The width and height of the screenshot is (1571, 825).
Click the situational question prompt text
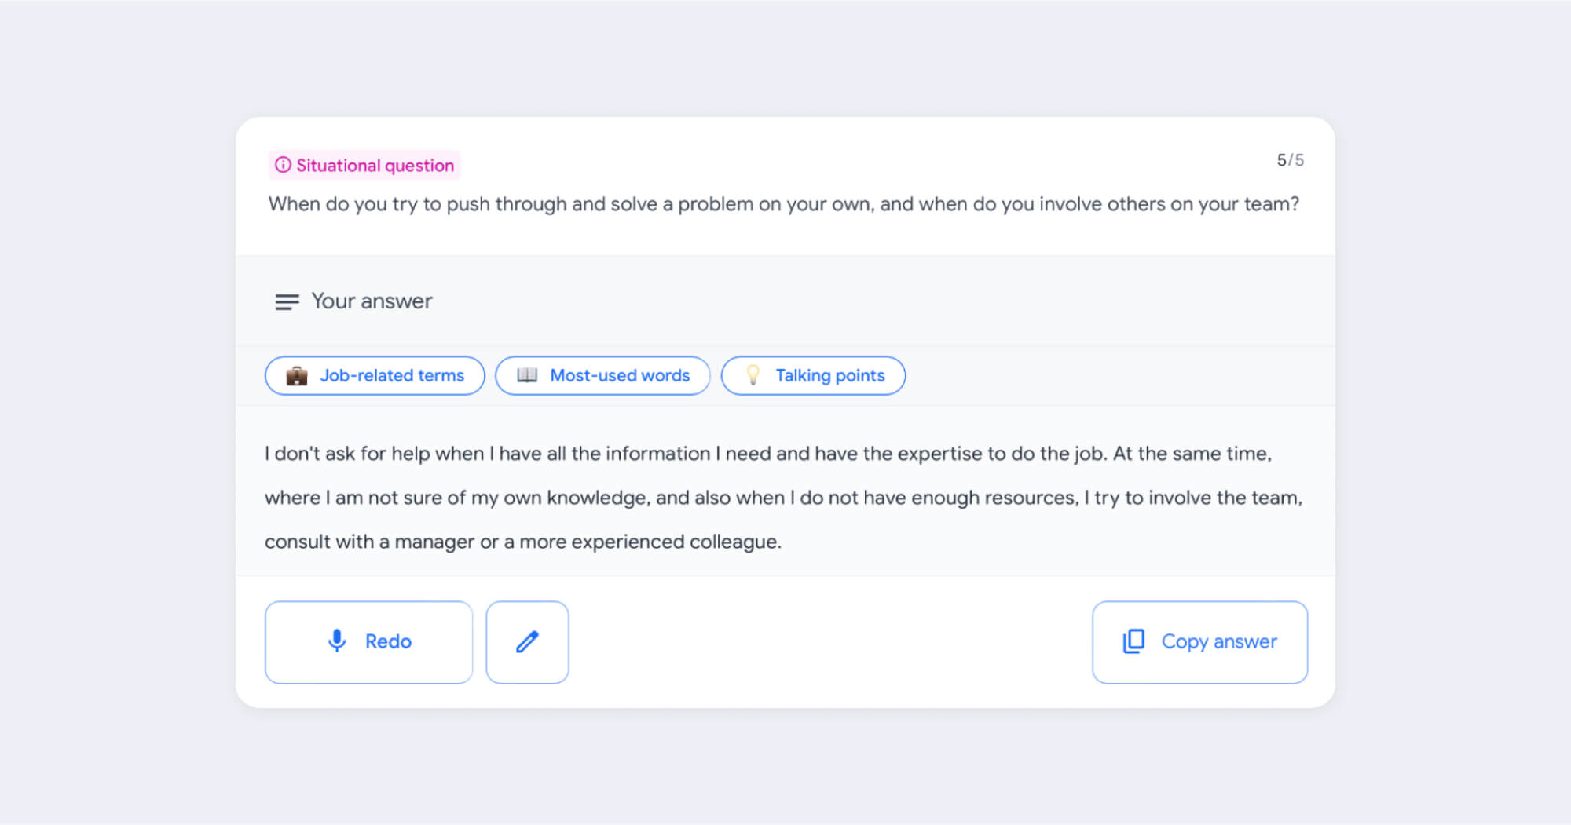(x=783, y=204)
